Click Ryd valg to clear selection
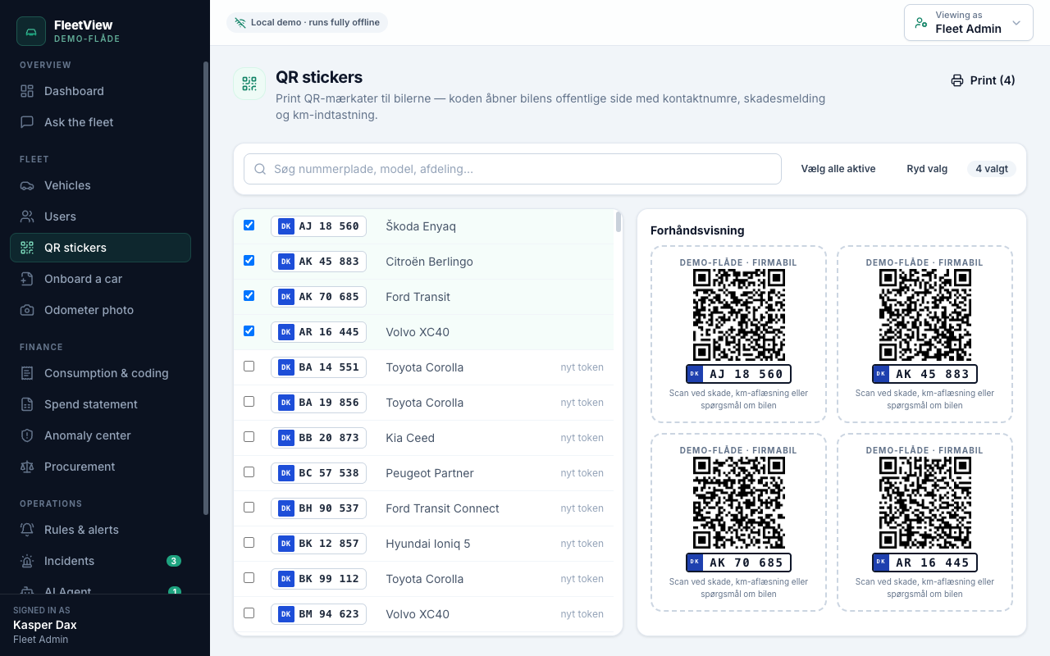Screen dimensions: 1050x656 pyautogui.click(x=927, y=169)
